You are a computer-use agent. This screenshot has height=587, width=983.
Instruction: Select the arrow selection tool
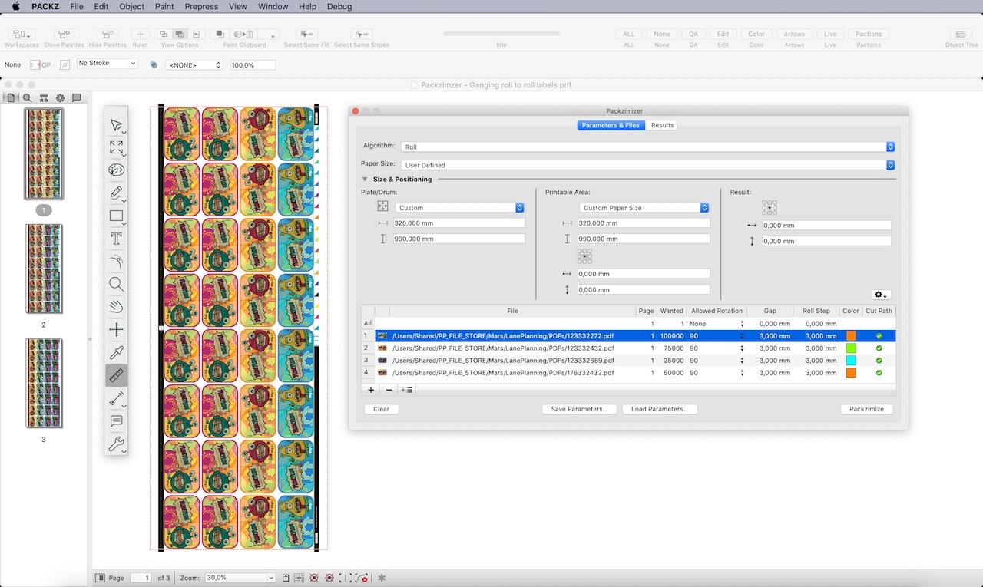pos(117,124)
